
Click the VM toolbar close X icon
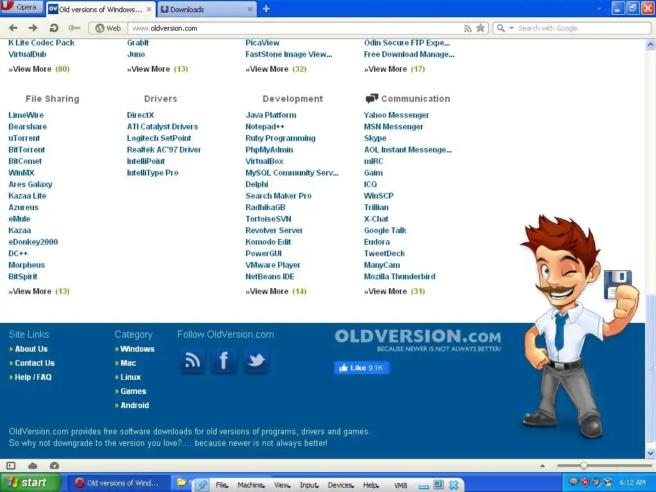[x=454, y=485]
